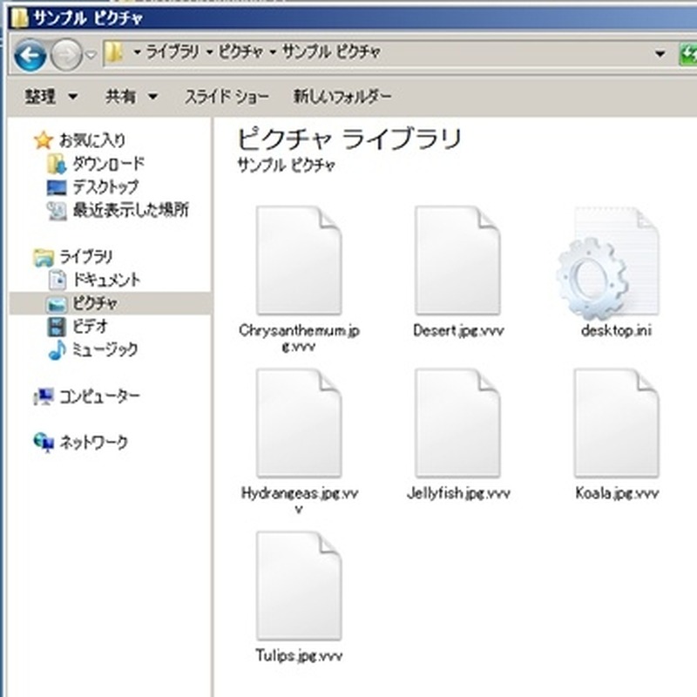The height and width of the screenshot is (697, 697).
Task: Select the ビデオ library icon
Action: [x=57, y=327]
